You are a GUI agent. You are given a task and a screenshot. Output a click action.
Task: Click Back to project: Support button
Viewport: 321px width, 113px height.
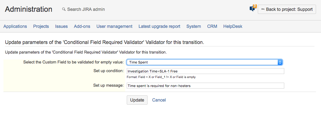pyautogui.click(x=287, y=9)
